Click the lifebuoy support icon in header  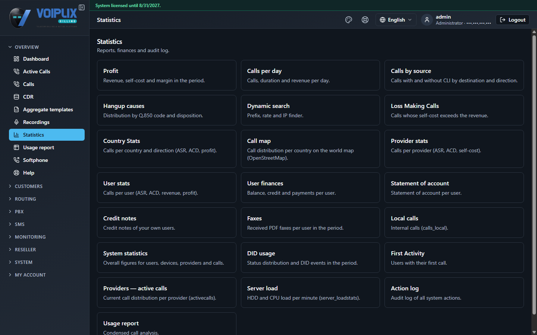(x=365, y=20)
